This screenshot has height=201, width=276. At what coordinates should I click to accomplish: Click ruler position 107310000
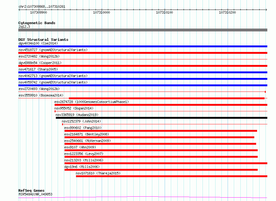click(x=101, y=12)
